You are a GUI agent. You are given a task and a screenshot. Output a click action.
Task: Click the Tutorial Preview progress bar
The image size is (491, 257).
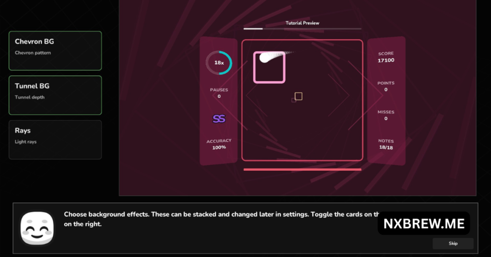[302, 29]
